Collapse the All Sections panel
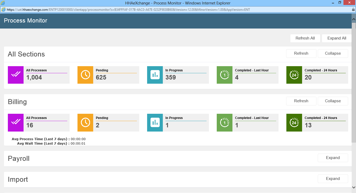 (x=333, y=53)
